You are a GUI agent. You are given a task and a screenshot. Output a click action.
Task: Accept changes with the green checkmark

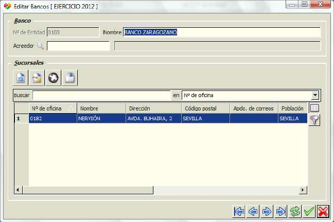(x=309, y=211)
